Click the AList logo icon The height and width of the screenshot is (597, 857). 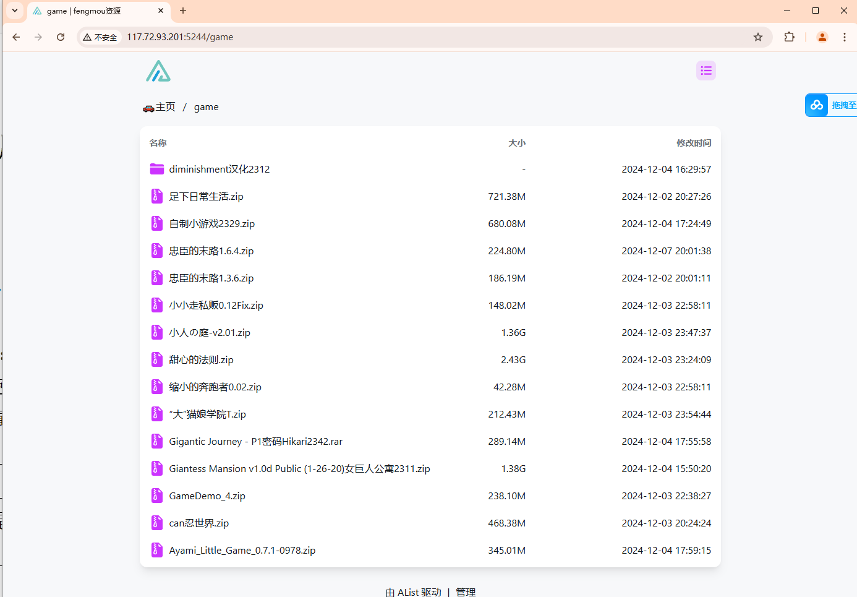coord(158,71)
